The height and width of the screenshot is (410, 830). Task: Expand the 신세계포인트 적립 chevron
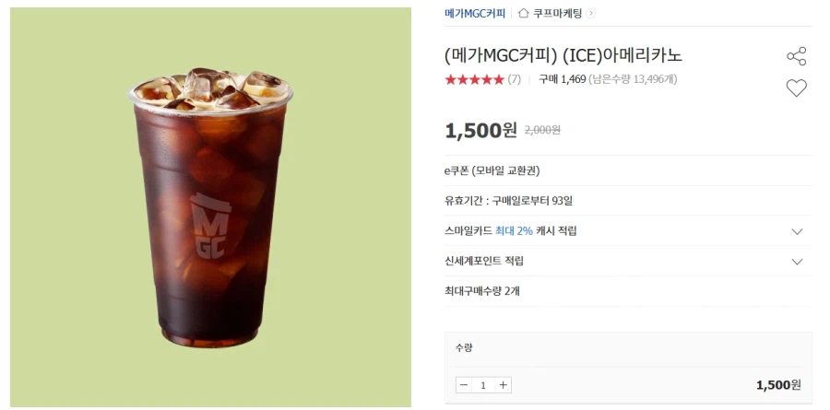click(797, 262)
